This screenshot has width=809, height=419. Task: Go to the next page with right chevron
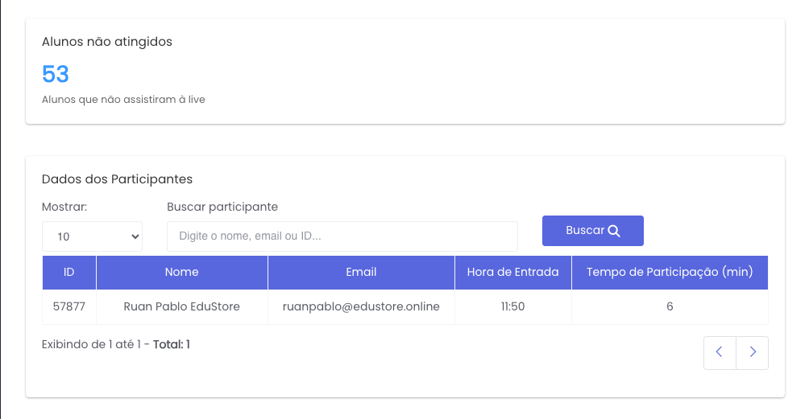pos(753,352)
